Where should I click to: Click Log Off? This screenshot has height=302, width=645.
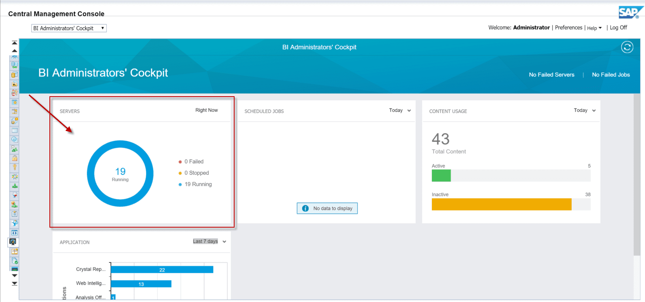coord(618,27)
